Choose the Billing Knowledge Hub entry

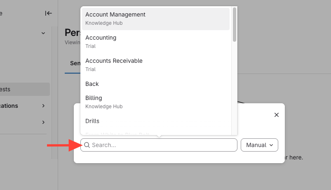pos(155,102)
